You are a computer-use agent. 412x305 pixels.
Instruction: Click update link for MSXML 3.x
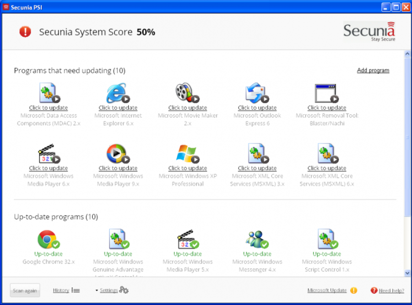[x=257, y=168]
